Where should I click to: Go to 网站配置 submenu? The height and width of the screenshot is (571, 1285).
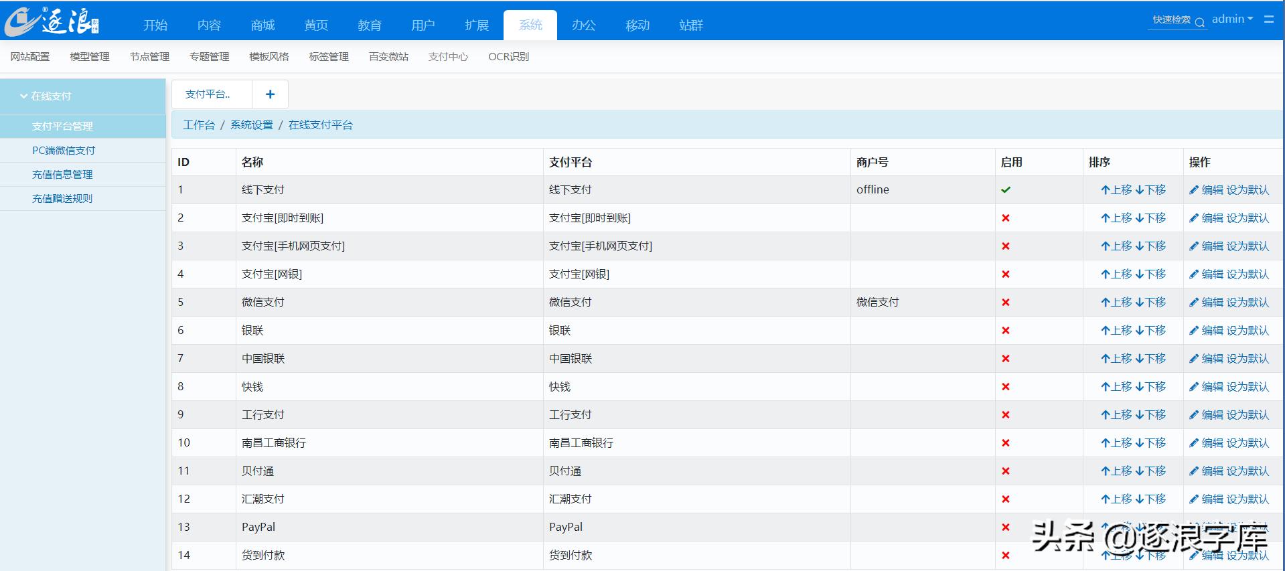click(x=30, y=57)
